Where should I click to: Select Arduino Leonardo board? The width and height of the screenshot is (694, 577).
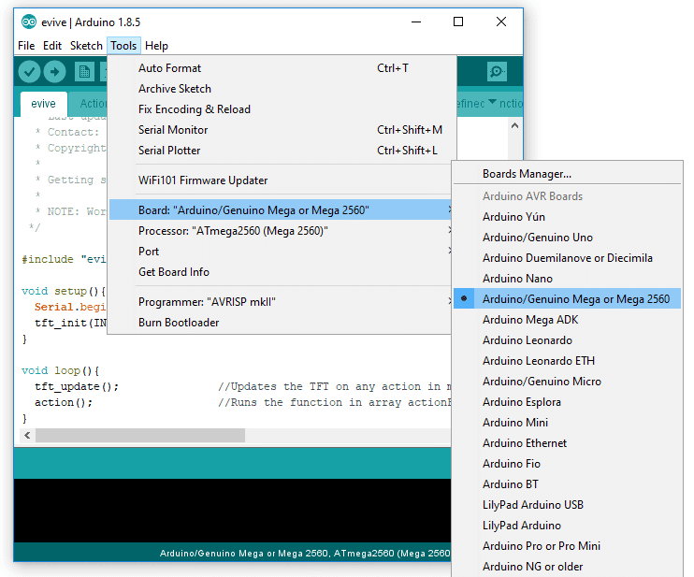[x=567, y=340]
